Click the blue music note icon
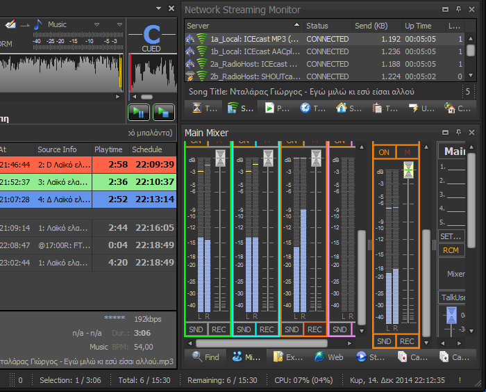This screenshot has height=392, width=486. [x=38, y=24]
